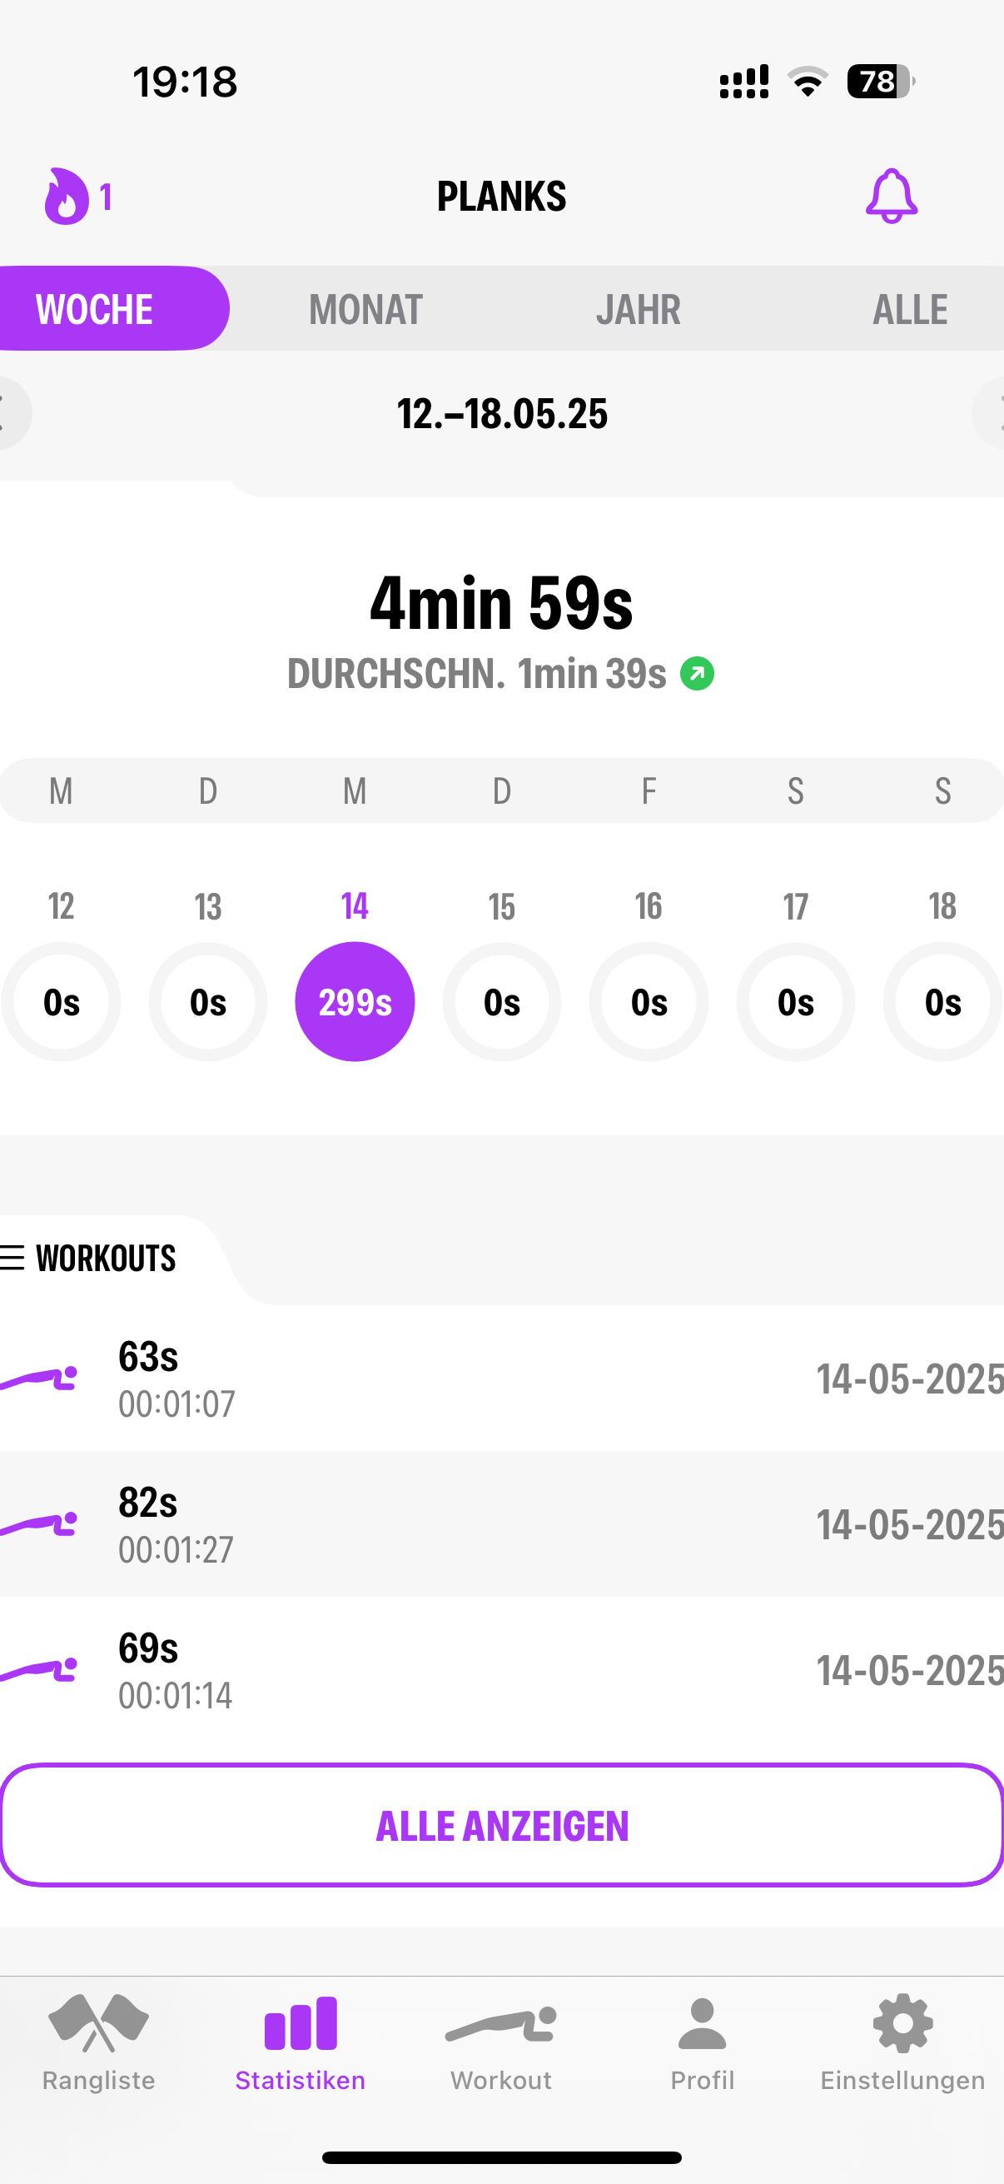The image size is (1004, 2184).
Task: Switch period to JAHR
Action: point(638,310)
